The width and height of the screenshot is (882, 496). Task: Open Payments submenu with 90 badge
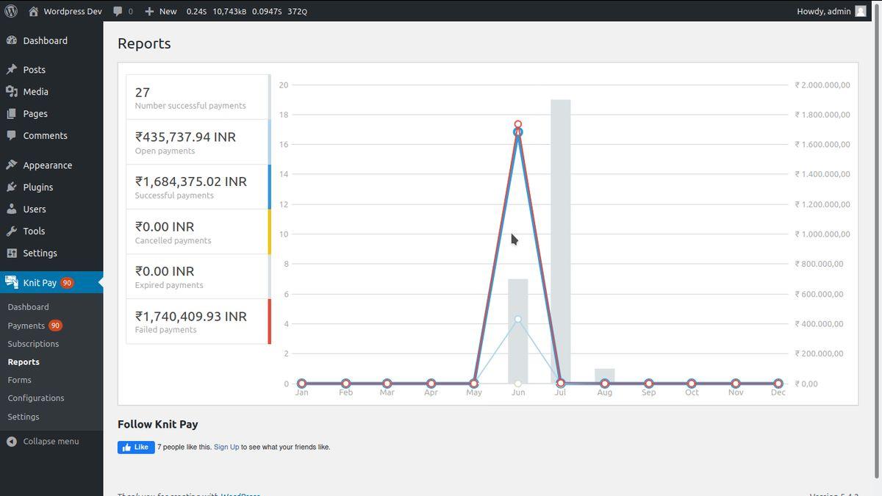tap(35, 326)
